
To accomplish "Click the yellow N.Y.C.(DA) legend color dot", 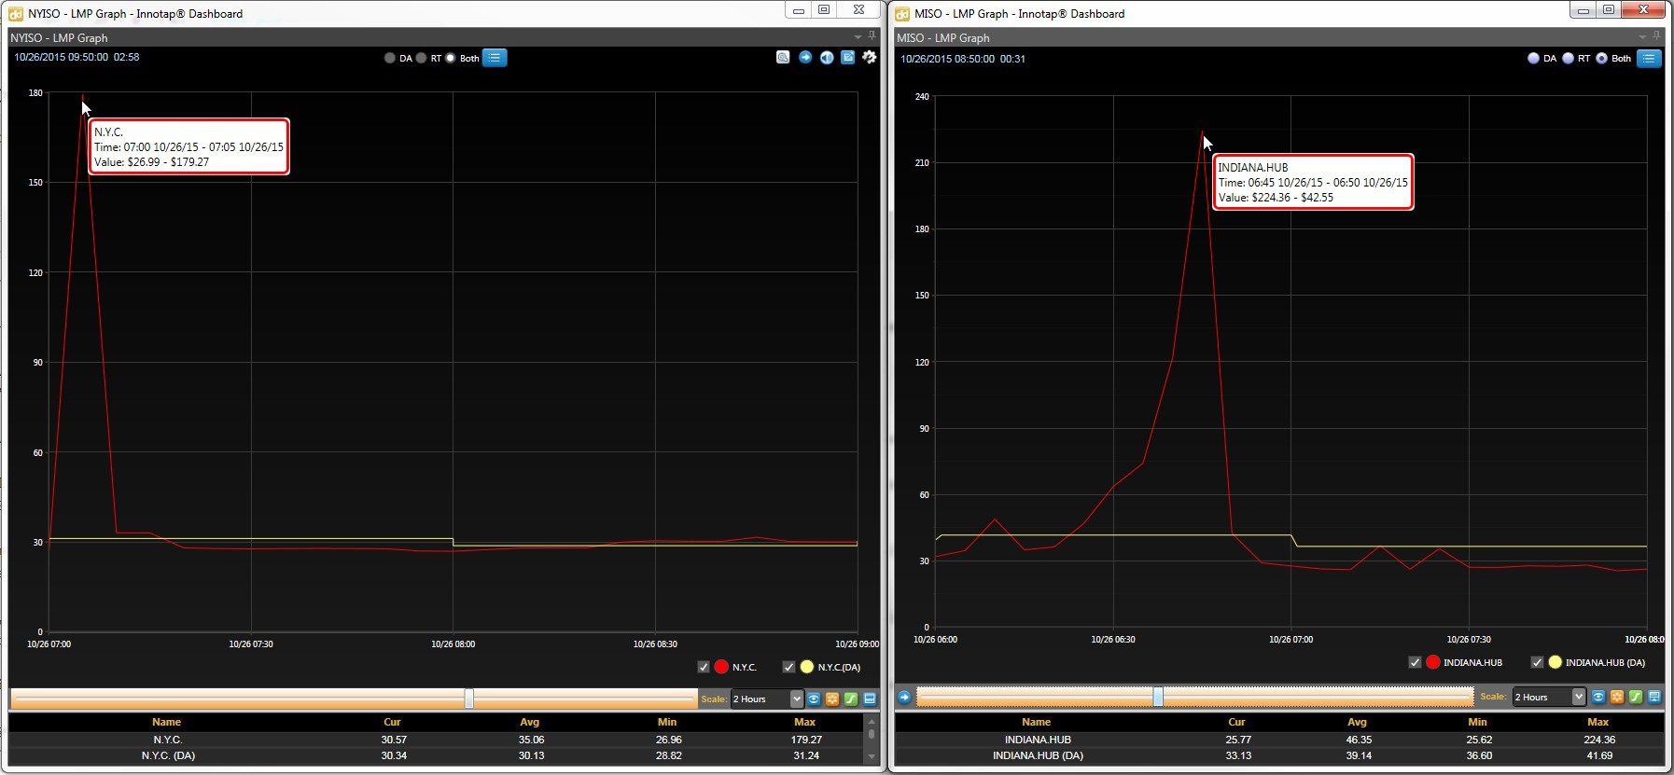I will click(x=807, y=667).
